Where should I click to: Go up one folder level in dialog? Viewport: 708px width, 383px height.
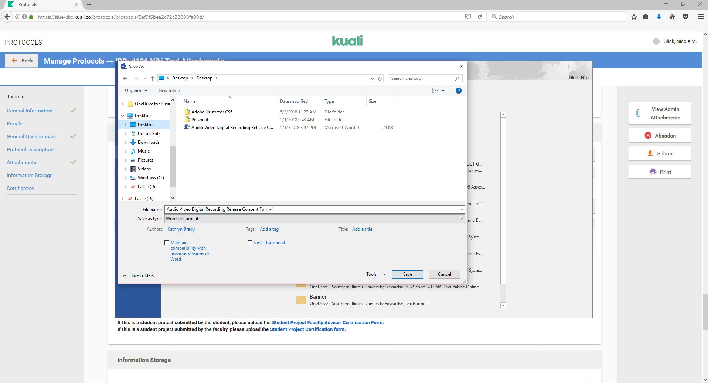click(x=152, y=78)
